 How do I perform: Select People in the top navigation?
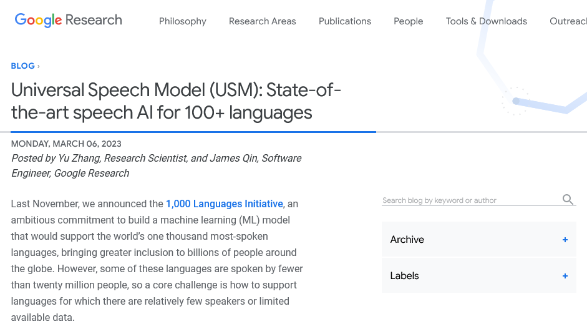click(408, 21)
